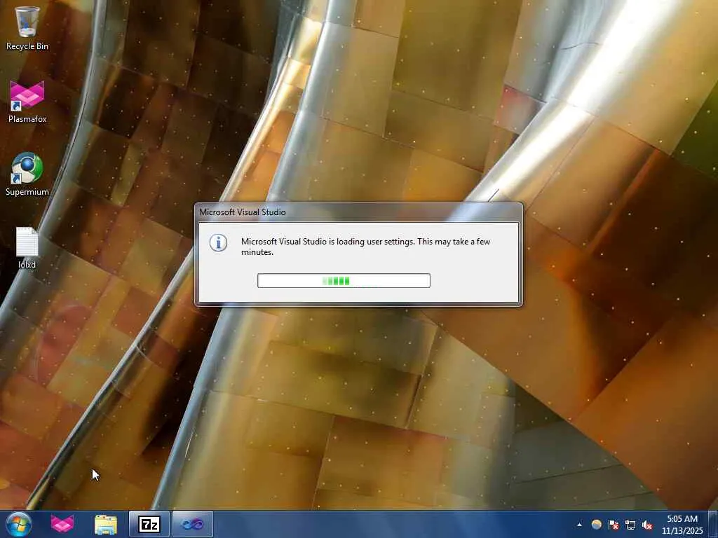The image size is (718, 538).
Task: Open the clock showing 5:05 AM
Action: click(x=682, y=525)
